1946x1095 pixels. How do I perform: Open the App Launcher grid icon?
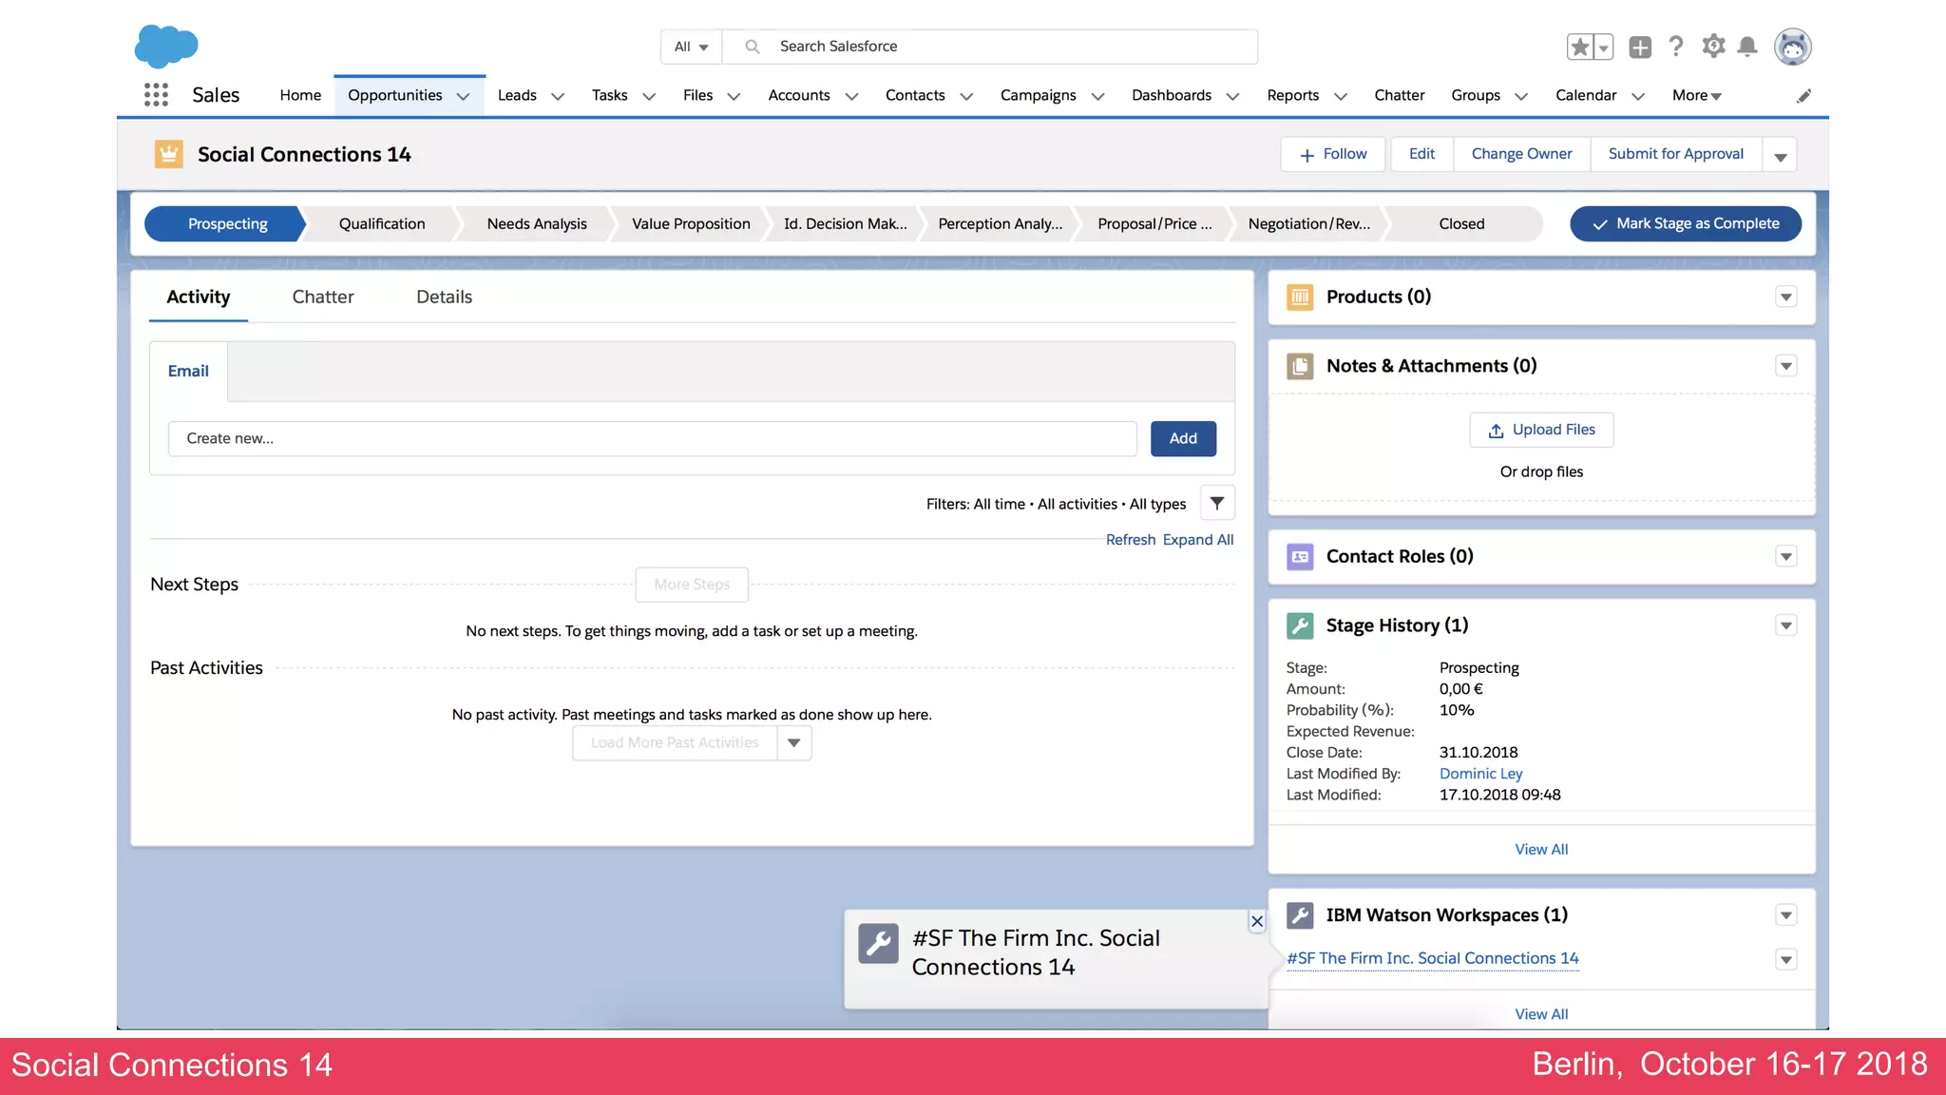click(x=156, y=95)
